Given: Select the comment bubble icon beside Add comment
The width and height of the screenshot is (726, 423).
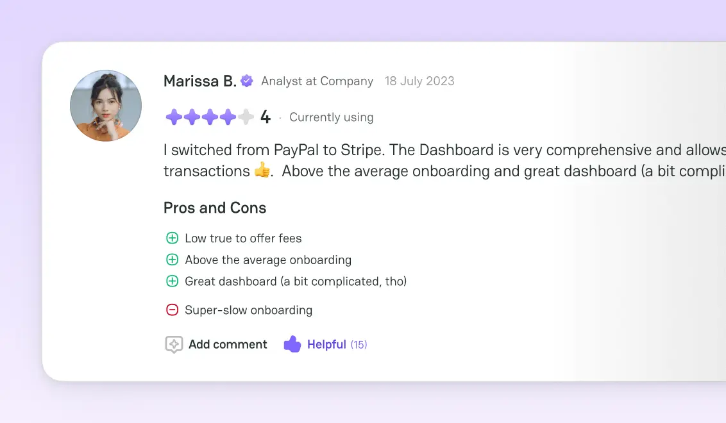Looking at the screenshot, I should point(172,344).
